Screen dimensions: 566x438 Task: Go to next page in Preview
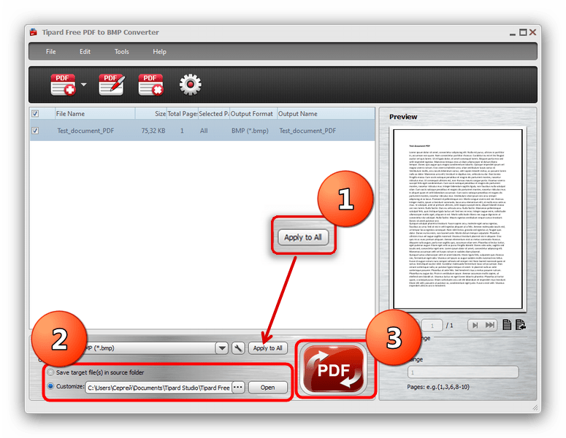(x=475, y=326)
